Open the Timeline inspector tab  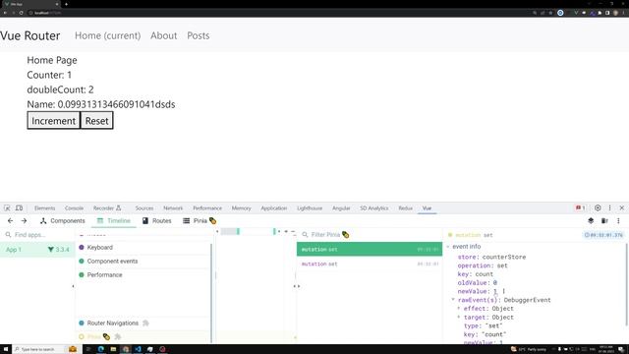pos(114,220)
